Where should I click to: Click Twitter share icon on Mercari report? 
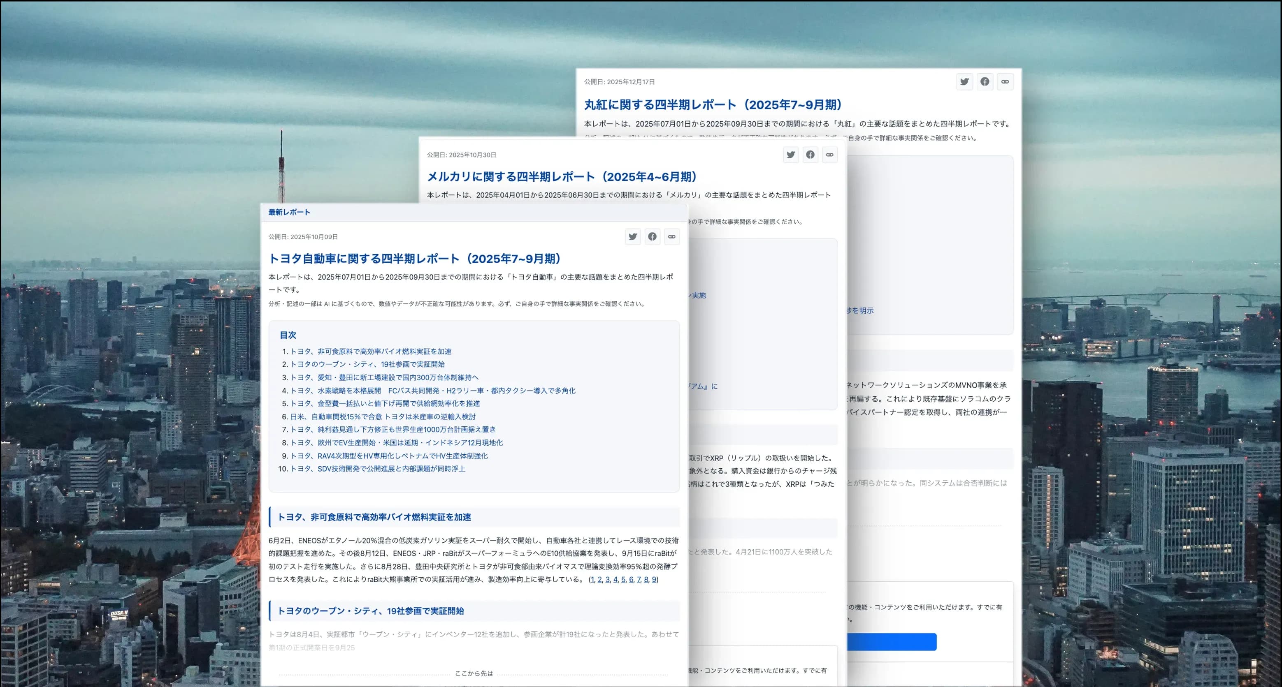click(790, 155)
